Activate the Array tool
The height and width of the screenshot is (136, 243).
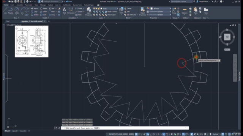(x=52, y=15)
